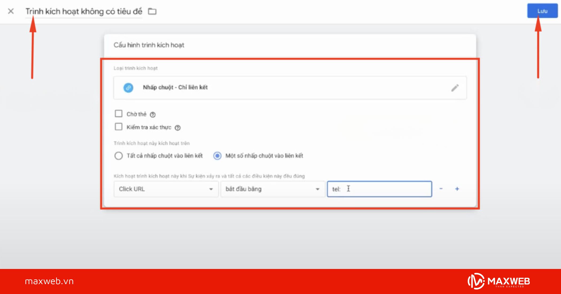Remove condition with the minus icon
Viewport: 561px width, 294px height.
(441, 189)
